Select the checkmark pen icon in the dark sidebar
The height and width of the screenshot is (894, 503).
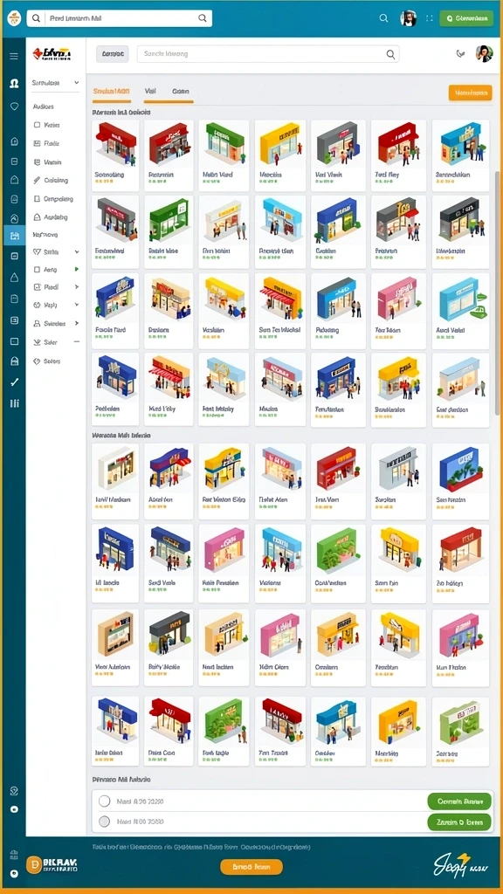pos(14,382)
